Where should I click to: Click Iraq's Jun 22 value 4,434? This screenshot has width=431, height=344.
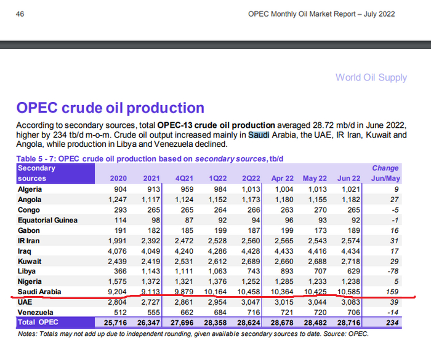(351, 251)
